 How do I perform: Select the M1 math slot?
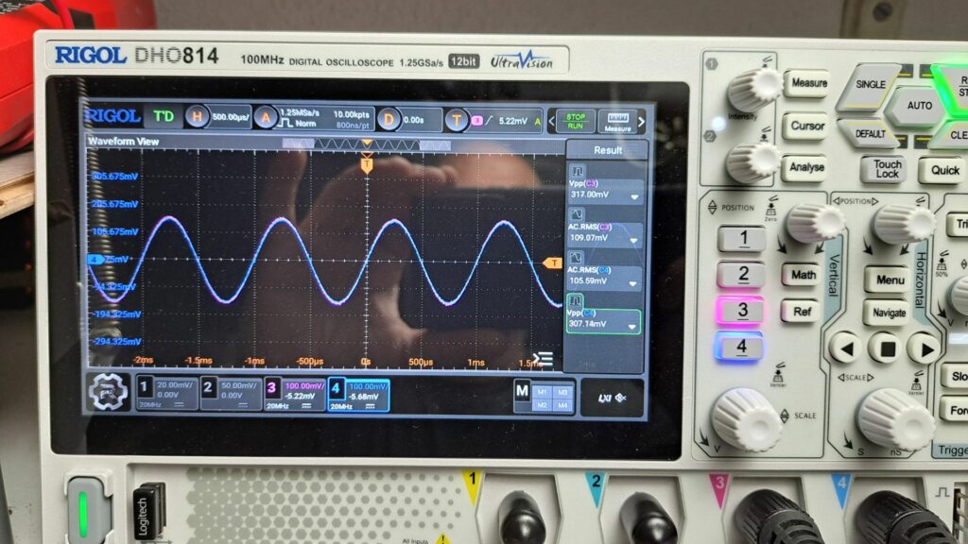542,392
